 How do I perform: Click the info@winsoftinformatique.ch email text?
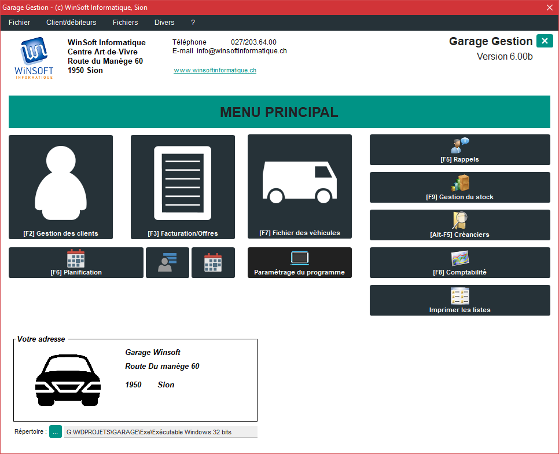point(242,51)
